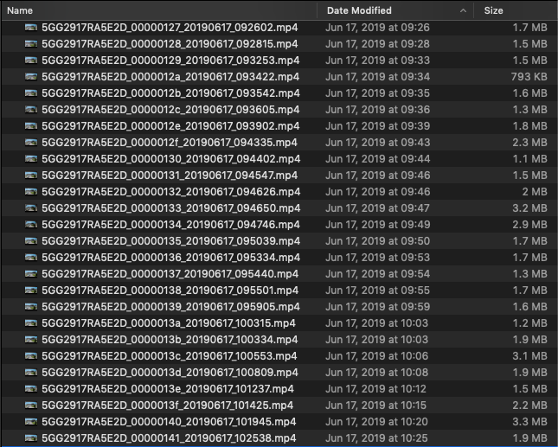Click date 'Jun 17, 2019 at 10:06'
Screen dimensions: 558x447
tap(377, 356)
